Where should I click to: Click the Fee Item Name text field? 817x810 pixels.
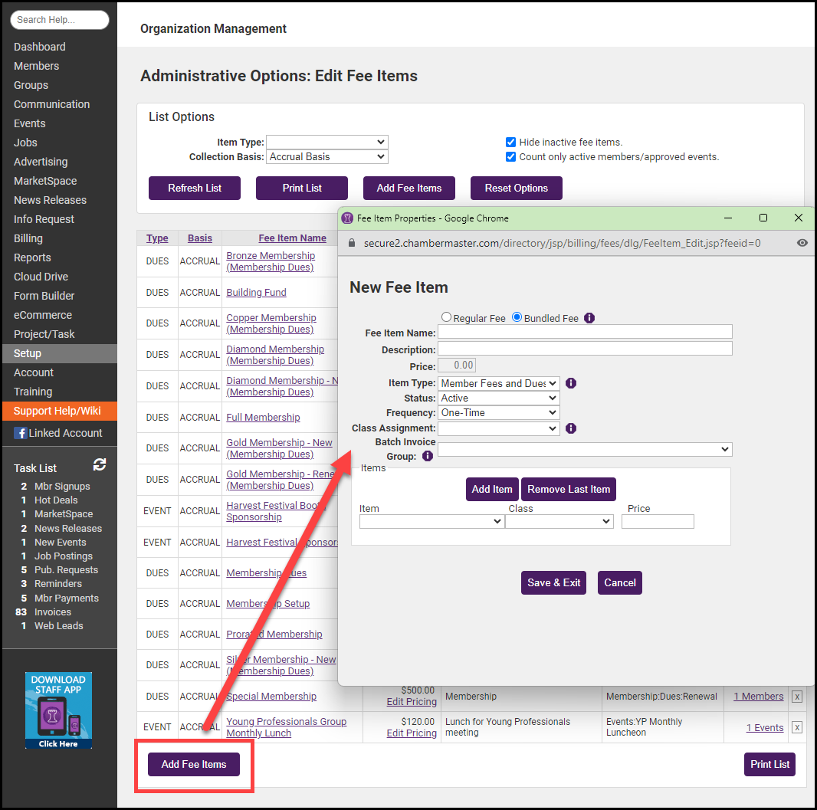585,332
